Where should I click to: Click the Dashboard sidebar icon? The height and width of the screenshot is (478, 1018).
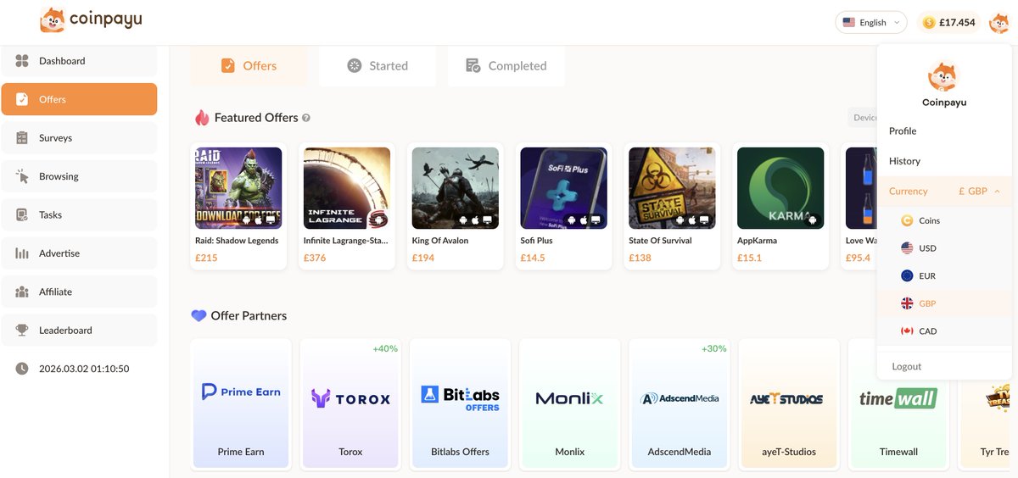[x=22, y=61]
